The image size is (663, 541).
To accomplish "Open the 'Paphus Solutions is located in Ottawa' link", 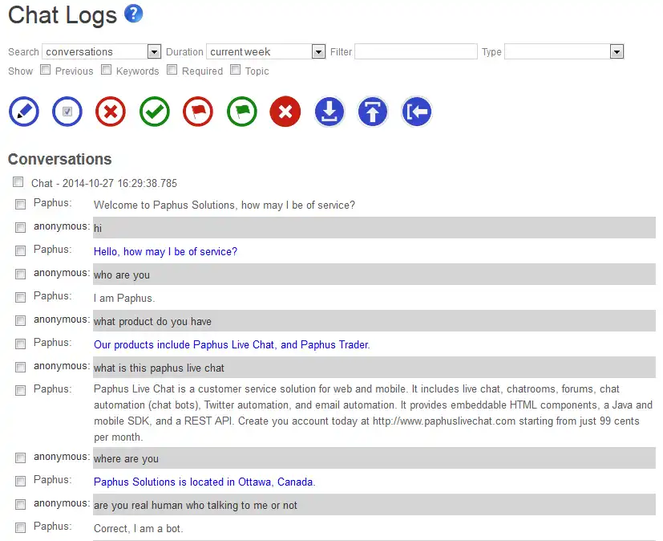I will tap(204, 482).
